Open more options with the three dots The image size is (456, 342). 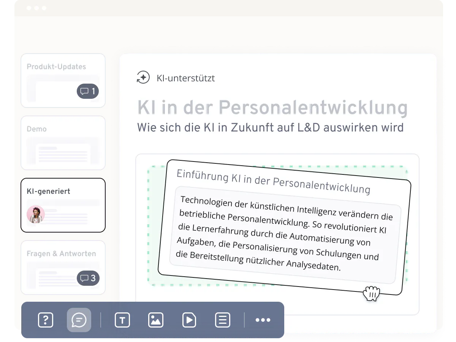263,320
